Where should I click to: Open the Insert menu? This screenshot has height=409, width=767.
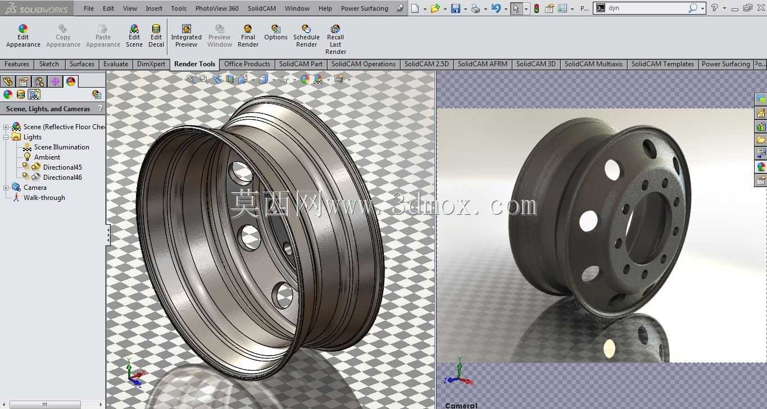point(154,8)
